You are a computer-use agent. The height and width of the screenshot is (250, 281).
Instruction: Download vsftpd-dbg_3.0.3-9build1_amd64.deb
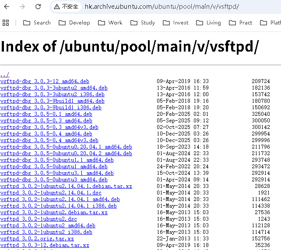coord(53,101)
